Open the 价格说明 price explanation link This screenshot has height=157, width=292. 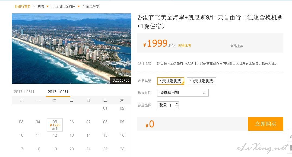pos(184,45)
